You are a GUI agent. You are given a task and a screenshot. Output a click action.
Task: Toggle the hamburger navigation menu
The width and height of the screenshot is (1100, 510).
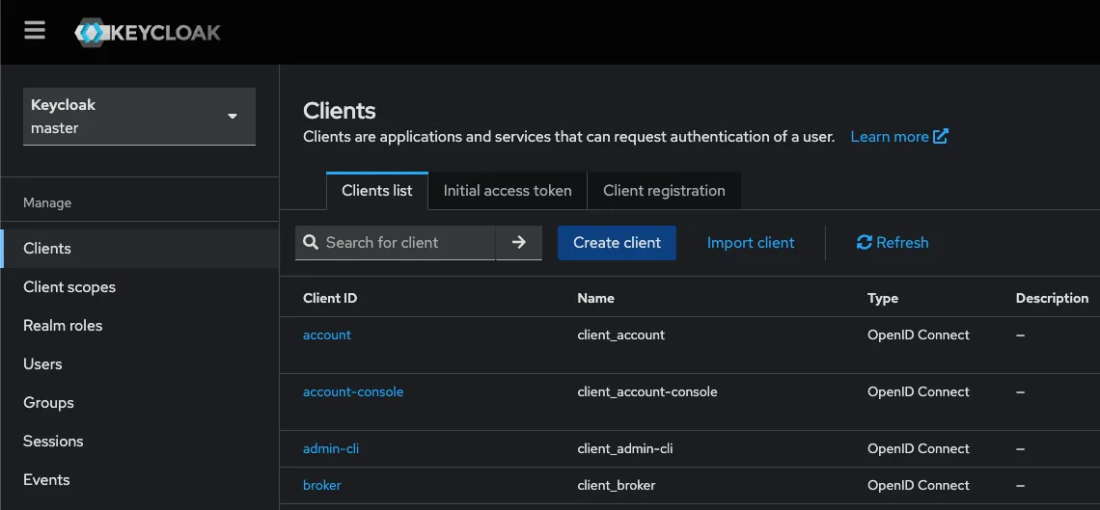[35, 30]
